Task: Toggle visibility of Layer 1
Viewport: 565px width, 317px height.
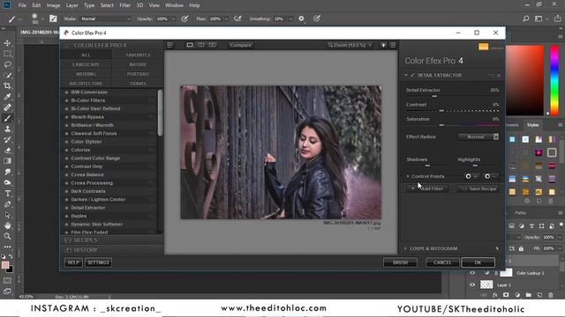Action: [x=472, y=284]
